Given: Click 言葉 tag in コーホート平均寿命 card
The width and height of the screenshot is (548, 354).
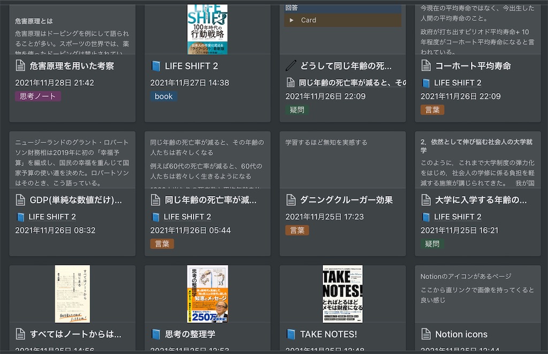Looking at the screenshot, I should [x=432, y=110].
